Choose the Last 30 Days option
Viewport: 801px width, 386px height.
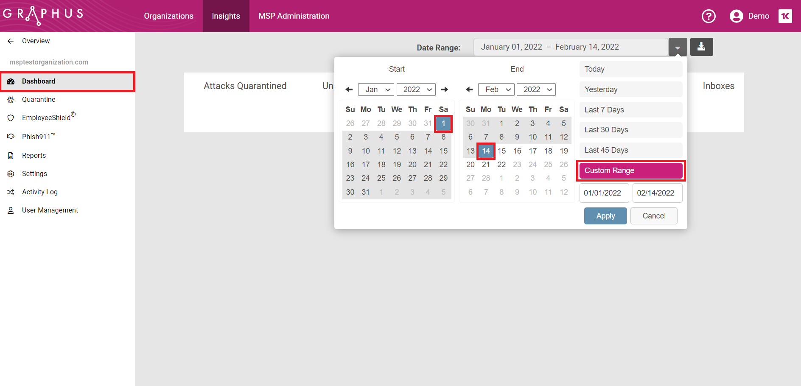tap(631, 130)
